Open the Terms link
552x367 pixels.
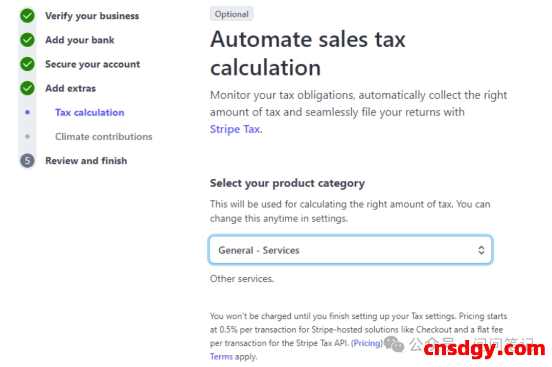tap(221, 356)
